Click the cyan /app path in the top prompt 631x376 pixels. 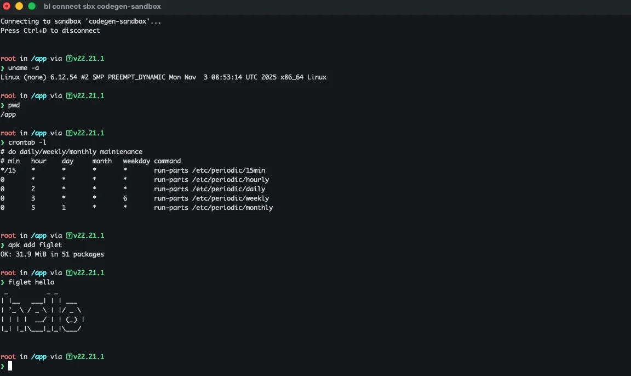click(39, 58)
